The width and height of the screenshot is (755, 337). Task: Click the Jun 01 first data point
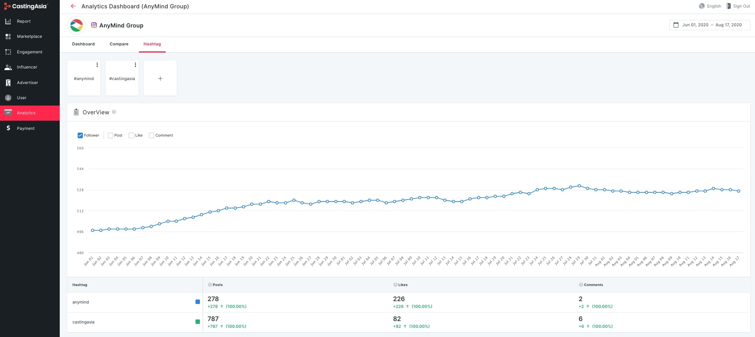92,230
